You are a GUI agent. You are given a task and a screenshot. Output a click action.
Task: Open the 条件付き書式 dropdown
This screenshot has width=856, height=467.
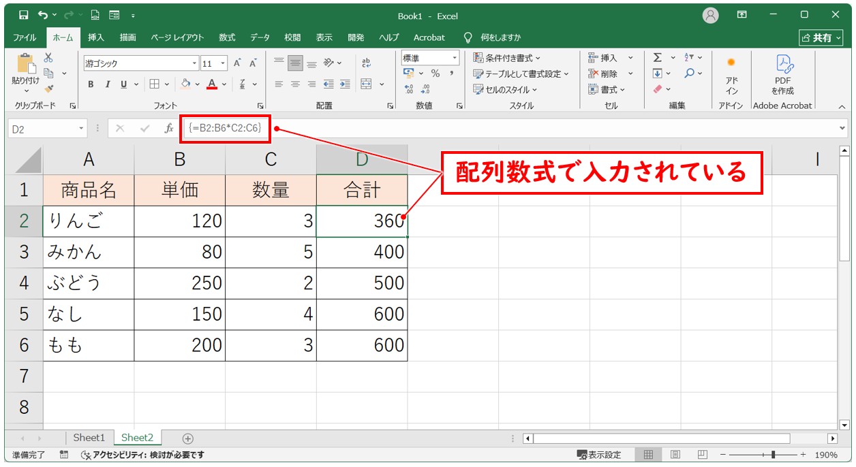pos(507,58)
